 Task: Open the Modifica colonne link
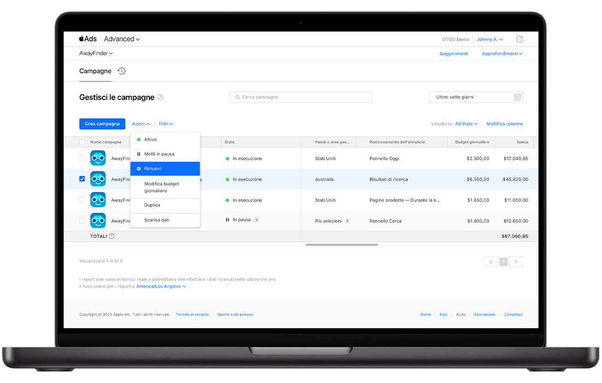pos(504,124)
